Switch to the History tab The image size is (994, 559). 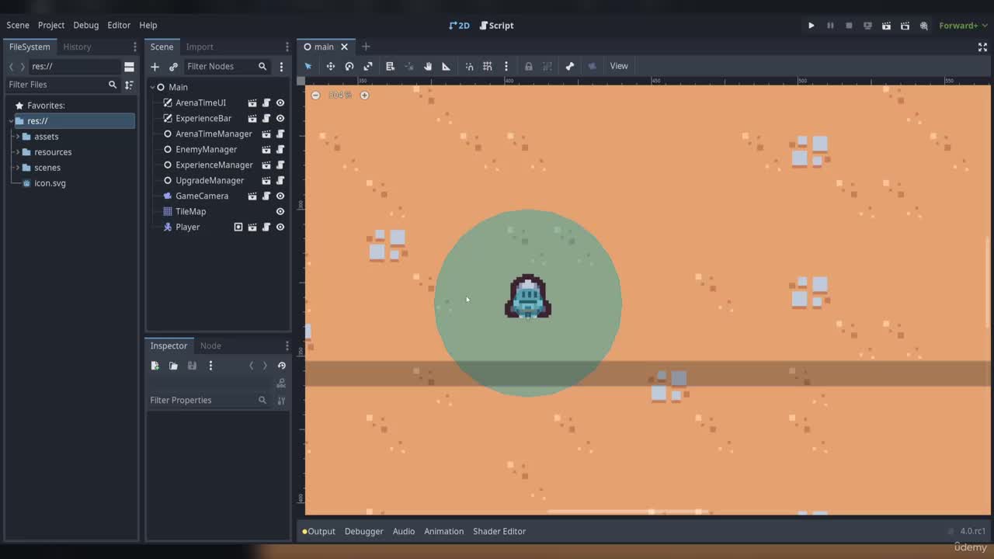77,47
